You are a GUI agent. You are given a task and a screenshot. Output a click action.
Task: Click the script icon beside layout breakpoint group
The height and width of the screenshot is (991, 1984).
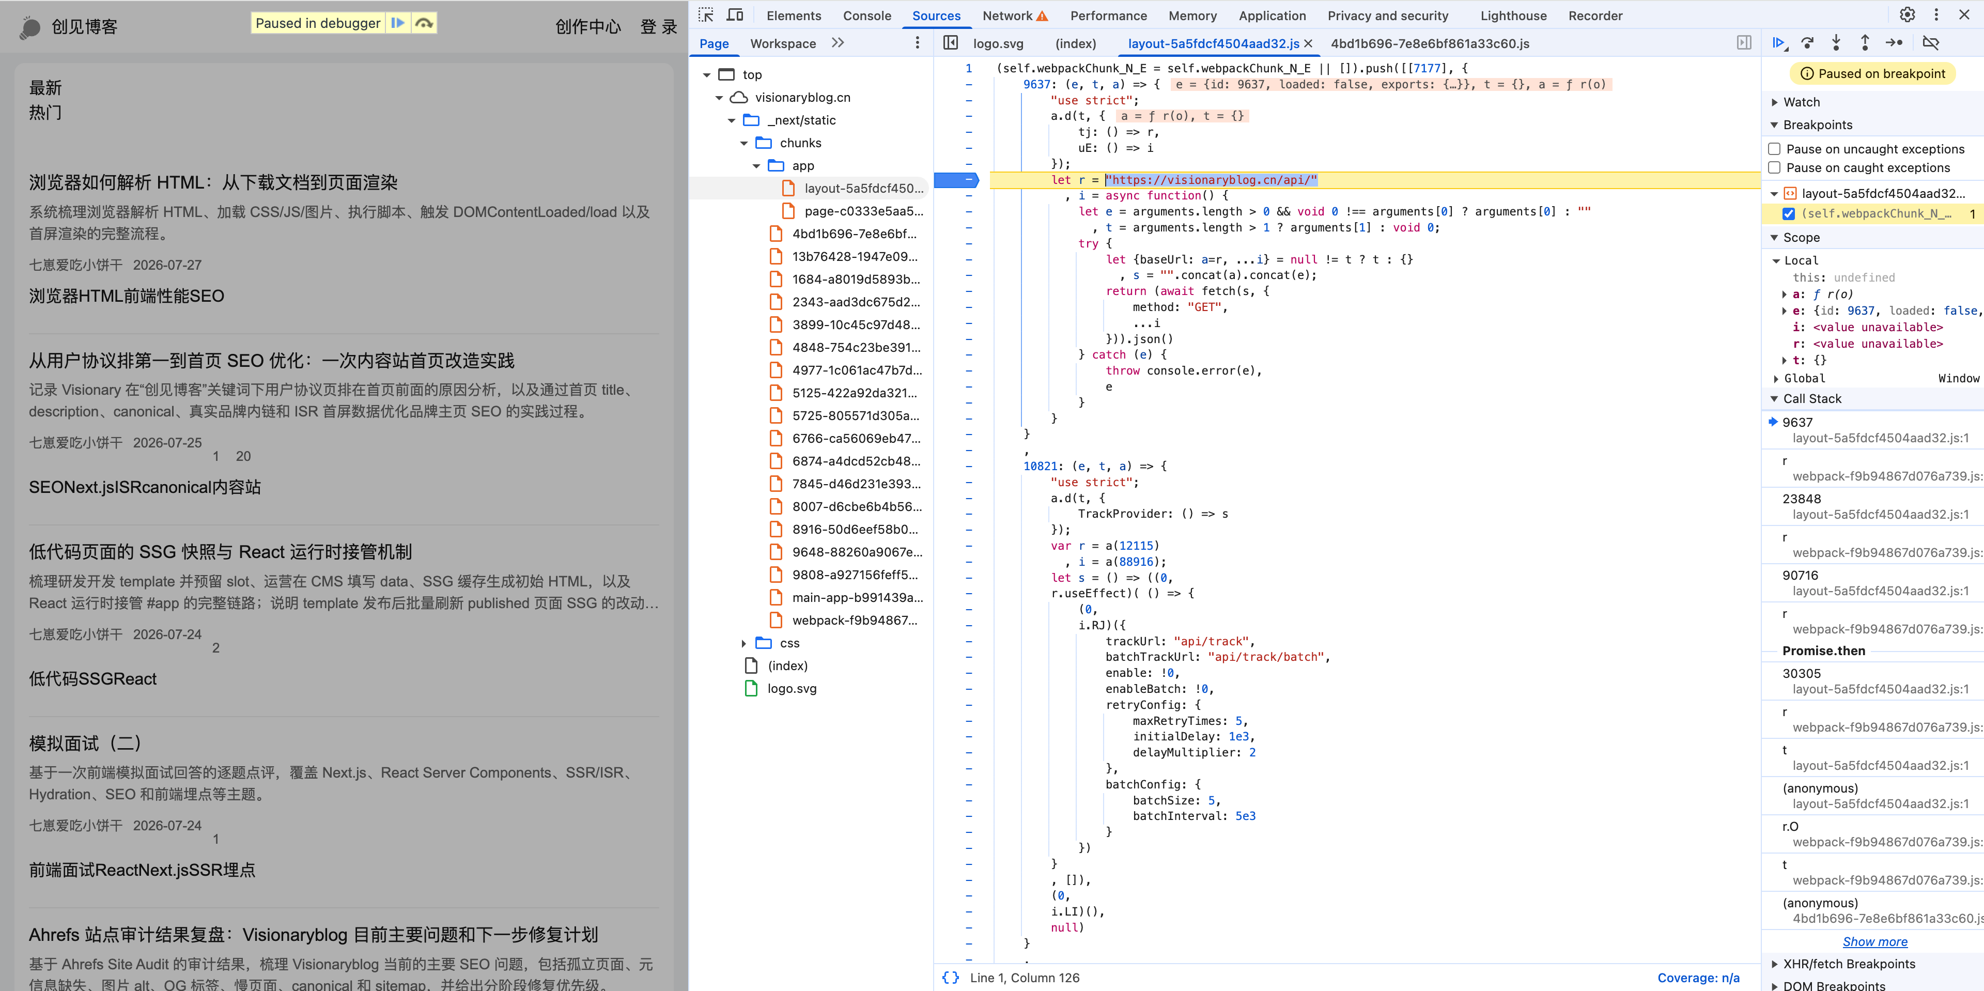coord(1791,193)
